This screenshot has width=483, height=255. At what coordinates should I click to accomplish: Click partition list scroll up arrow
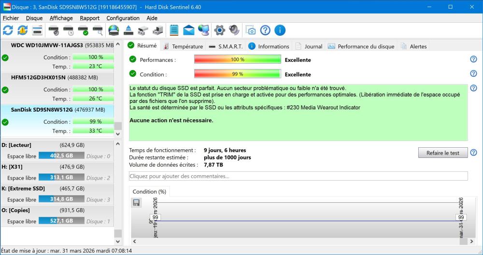[118, 144]
